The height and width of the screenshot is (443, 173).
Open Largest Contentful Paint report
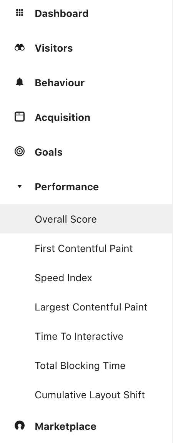tap(91, 307)
